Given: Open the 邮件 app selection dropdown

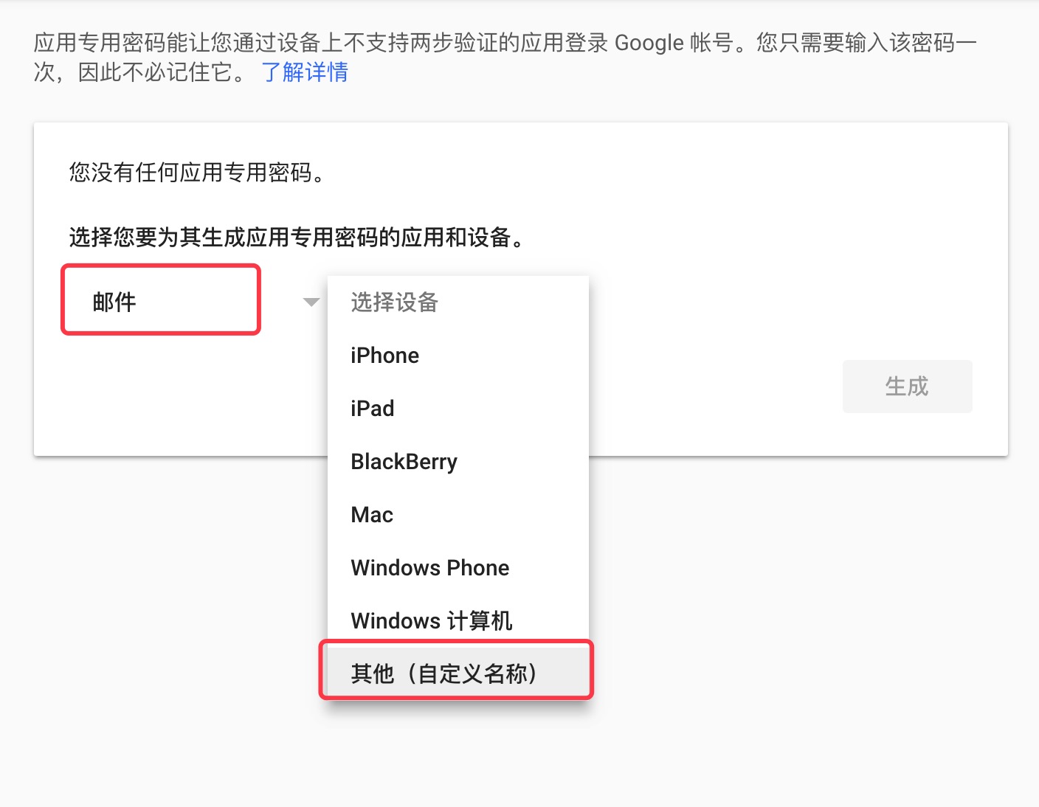Looking at the screenshot, I should tap(160, 301).
